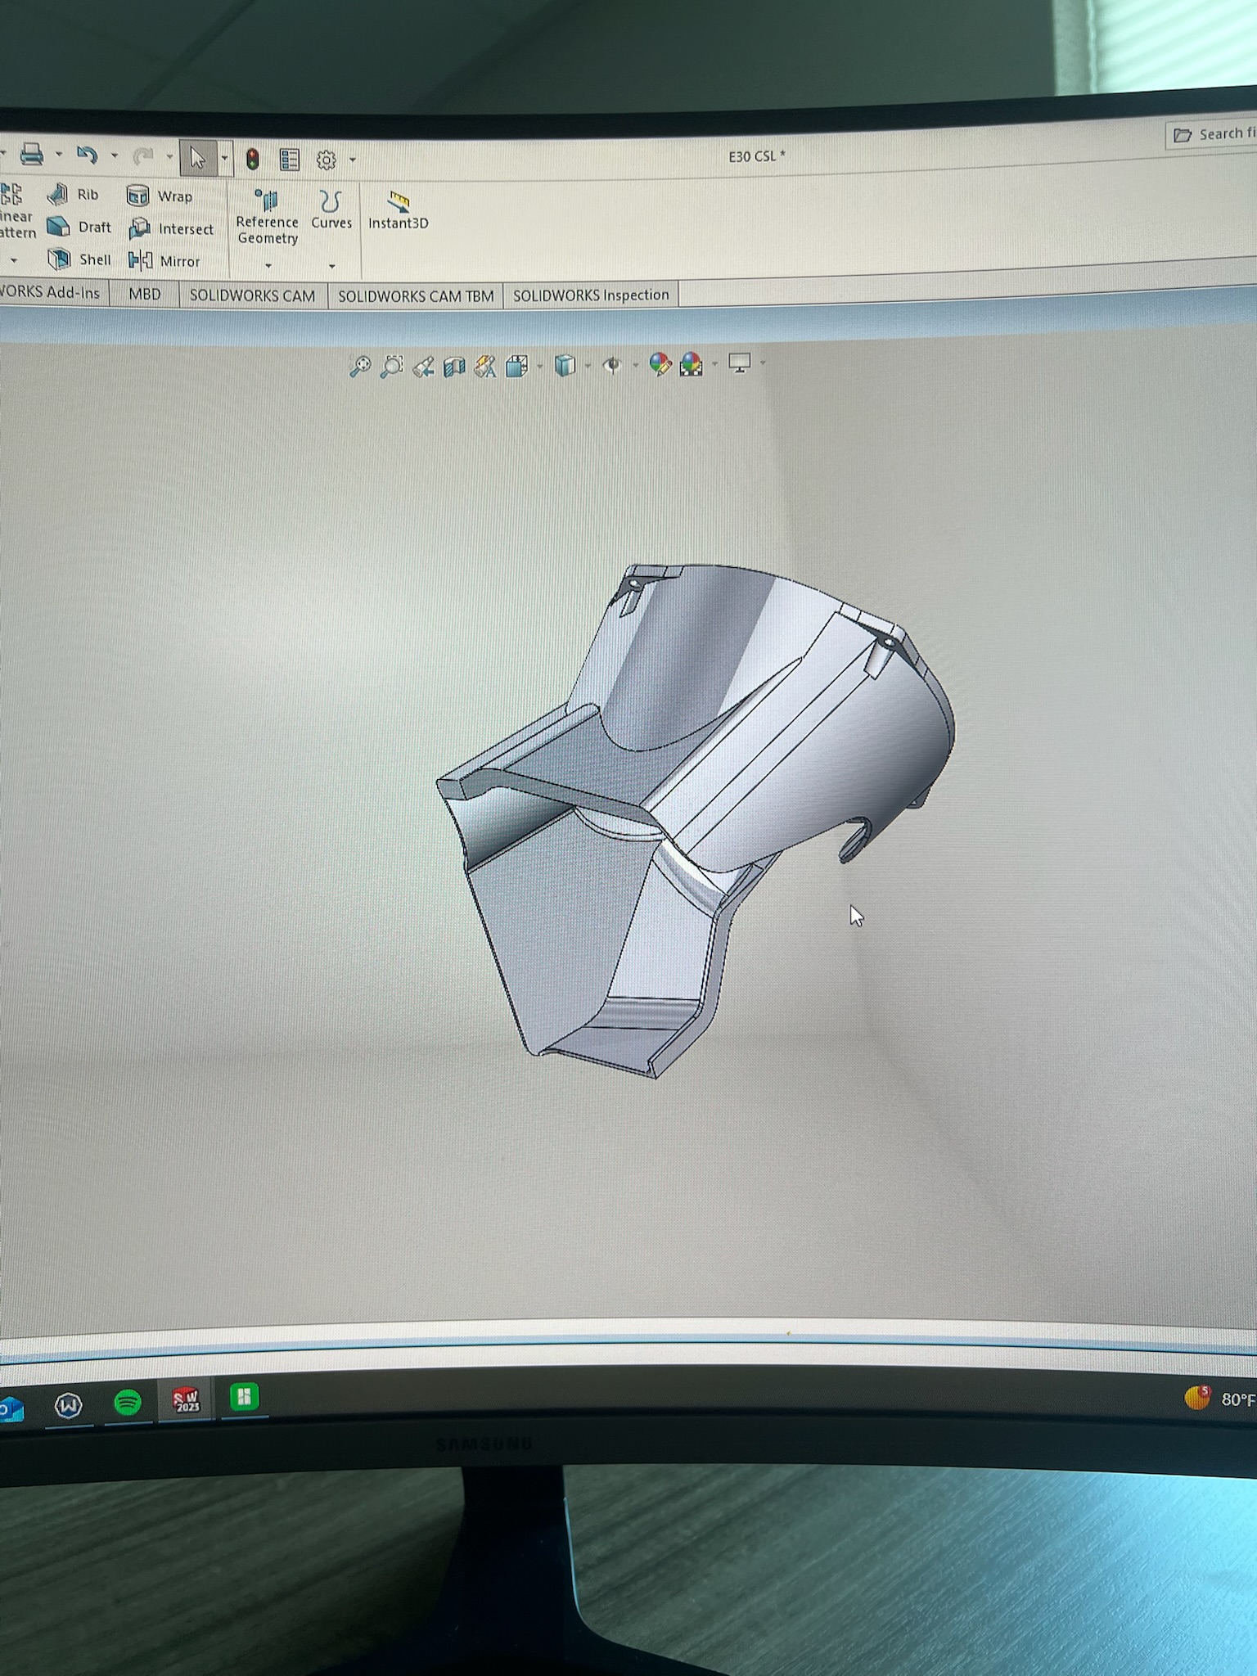Image resolution: width=1257 pixels, height=1676 pixels.
Task: Open the 80°F weather widget
Action: 1220,1398
